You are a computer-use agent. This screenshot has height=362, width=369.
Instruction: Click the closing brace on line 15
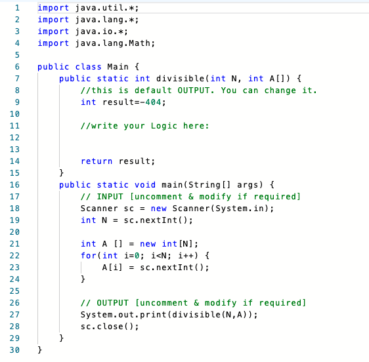[x=62, y=173]
